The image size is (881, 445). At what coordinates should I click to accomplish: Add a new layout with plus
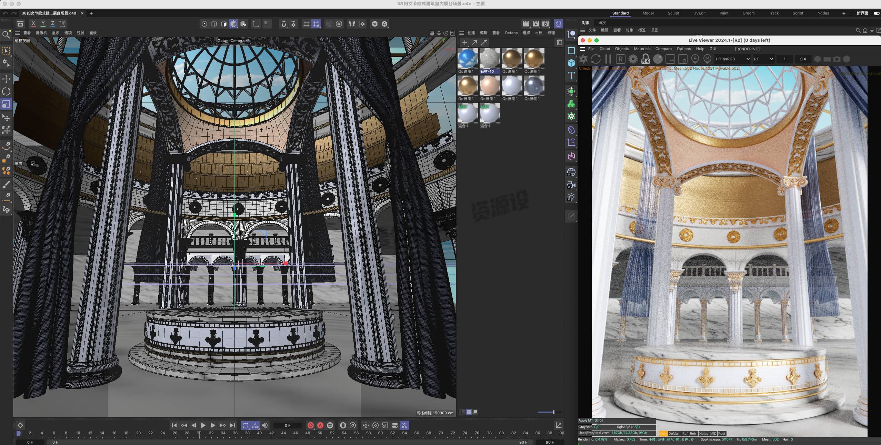pos(844,13)
